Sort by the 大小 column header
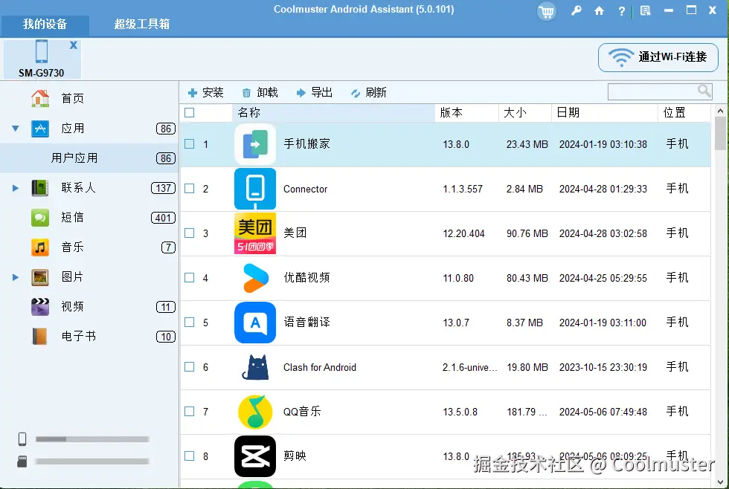The image size is (729, 489). click(525, 112)
